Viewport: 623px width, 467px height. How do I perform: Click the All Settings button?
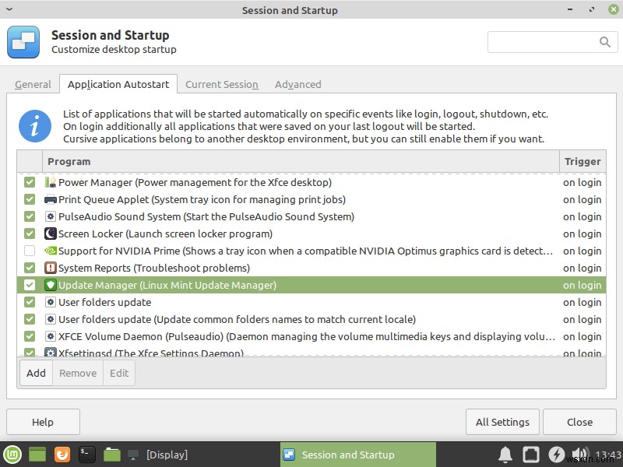point(502,422)
